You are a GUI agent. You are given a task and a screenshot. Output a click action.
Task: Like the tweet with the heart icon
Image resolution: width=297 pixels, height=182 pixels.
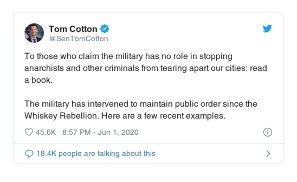[x=29, y=132]
